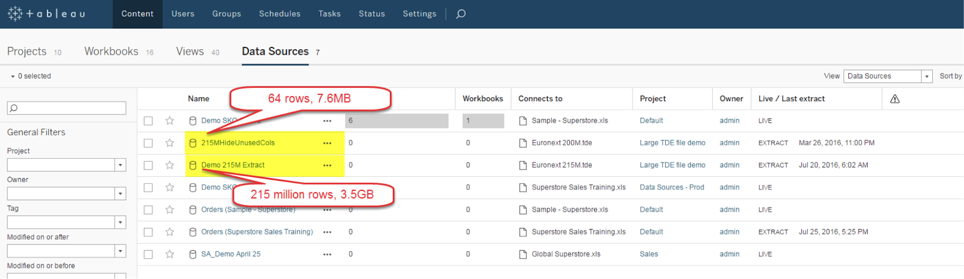The width and height of the screenshot is (964, 279).
Task: Favorite the 215MHideUnusedCols data source star
Action: 170,143
